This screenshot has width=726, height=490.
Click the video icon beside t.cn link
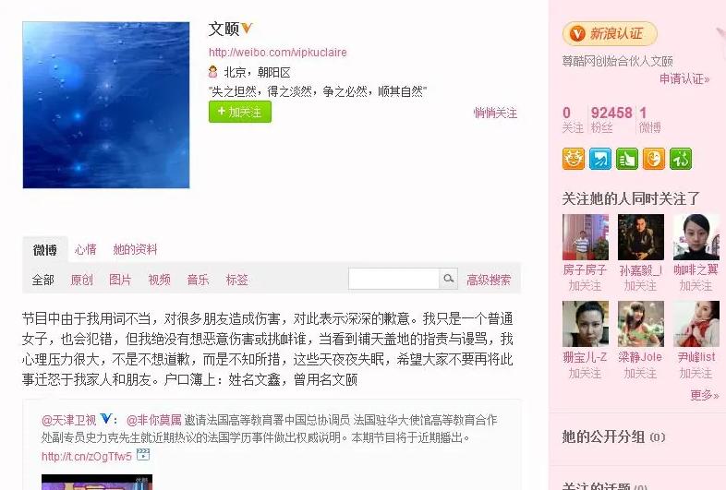143,455
